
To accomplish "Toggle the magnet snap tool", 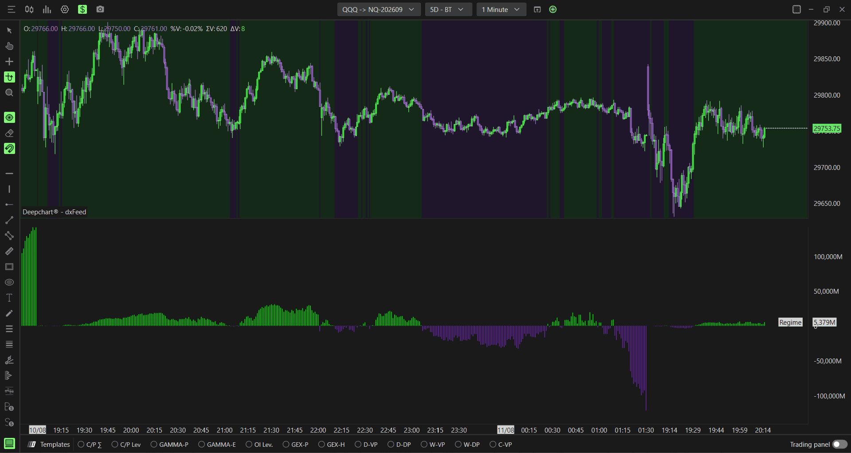I will click(9, 148).
